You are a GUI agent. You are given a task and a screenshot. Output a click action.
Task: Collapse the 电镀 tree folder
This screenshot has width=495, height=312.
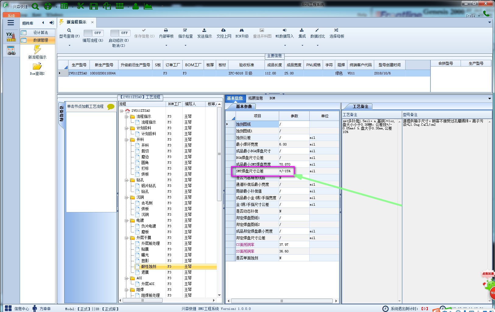pos(126,221)
